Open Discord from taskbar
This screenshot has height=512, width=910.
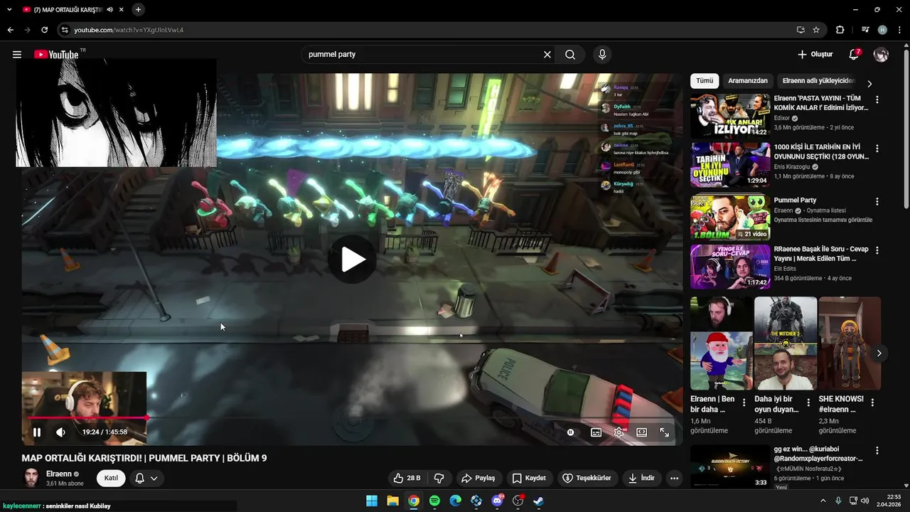click(497, 501)
